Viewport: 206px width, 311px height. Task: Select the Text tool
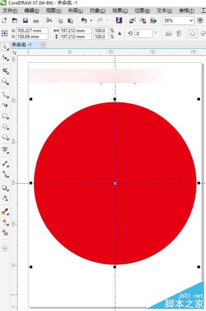(x=5, y=150)
